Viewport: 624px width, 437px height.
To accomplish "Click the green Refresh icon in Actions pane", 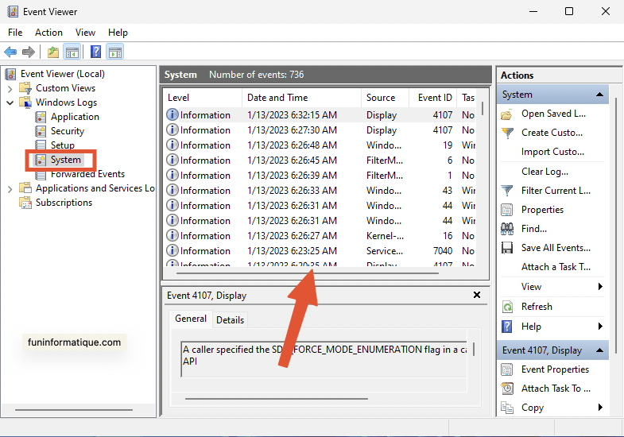I will pyautogui.click(x=507, y=307).
